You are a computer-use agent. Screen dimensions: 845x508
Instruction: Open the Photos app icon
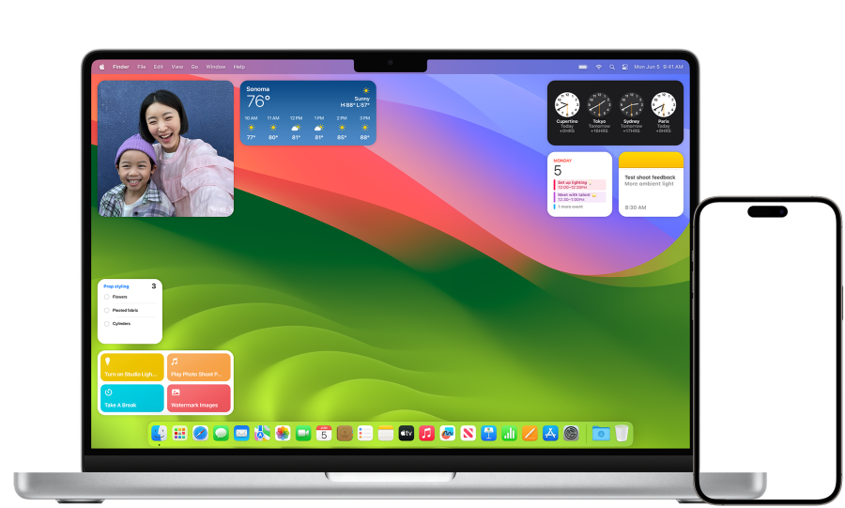pyautogui.click(x=283, y=433)
